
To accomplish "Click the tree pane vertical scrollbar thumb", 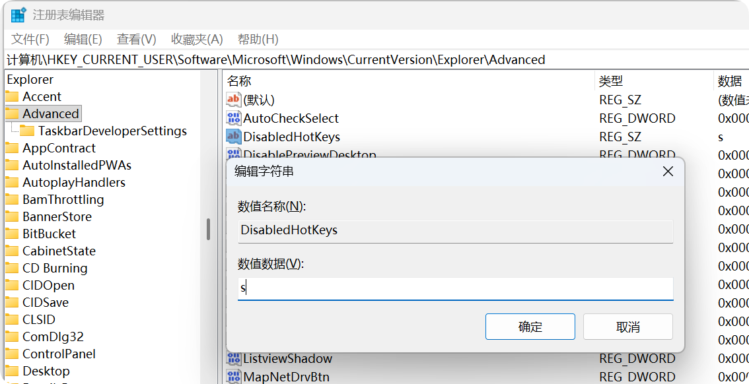I will (x=209, y=229).
